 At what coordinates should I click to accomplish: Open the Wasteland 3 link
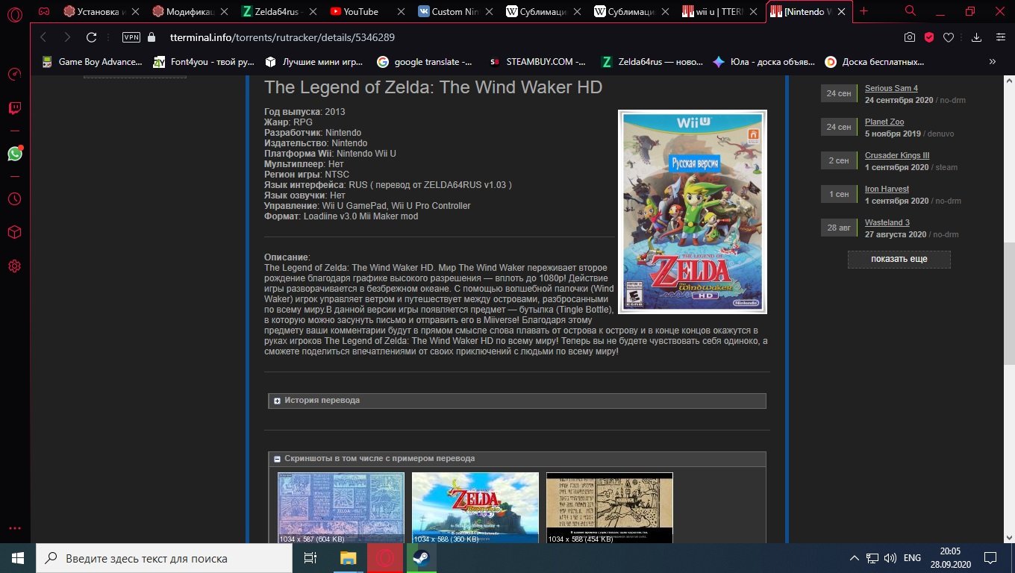[x=887, y=222]
